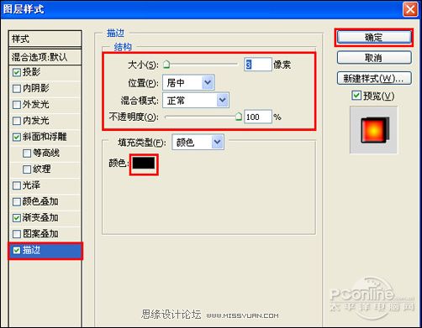The width and height of the screenshot is (422, 328).
Task: Enable the 内发光 inner glow checkbox
Action: [17, 121]
